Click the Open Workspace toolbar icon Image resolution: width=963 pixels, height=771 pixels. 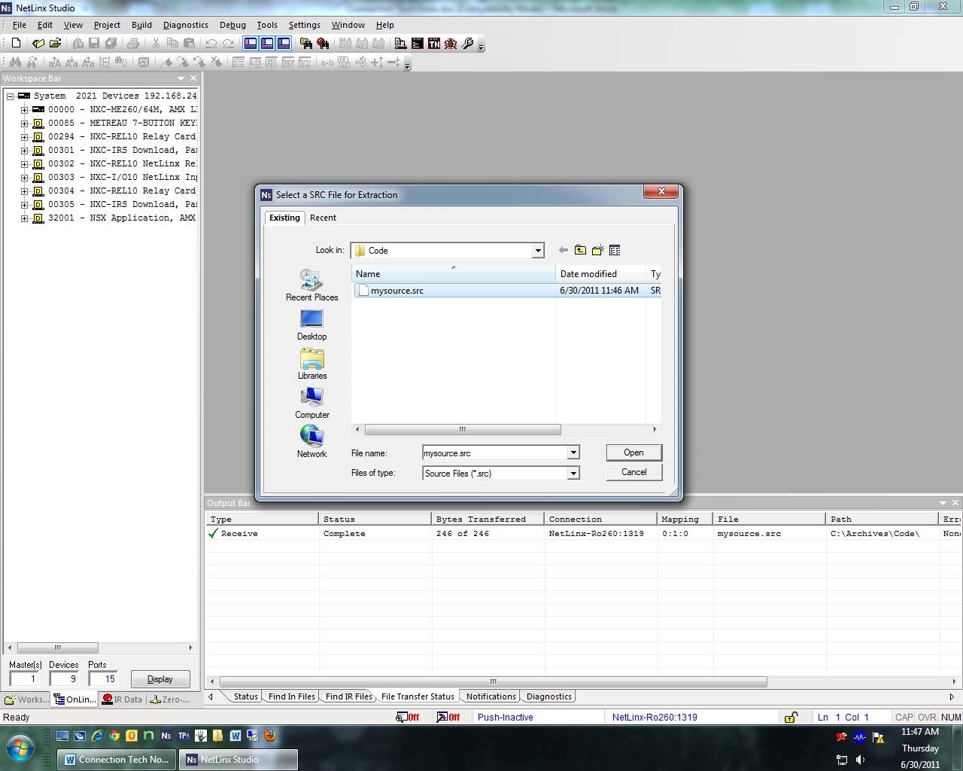pyautogui.click(x=38, y=44)
